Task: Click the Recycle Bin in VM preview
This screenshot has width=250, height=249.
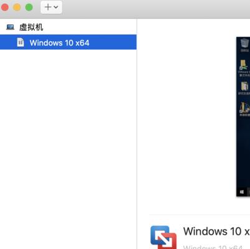Action: tap(244, 45)
